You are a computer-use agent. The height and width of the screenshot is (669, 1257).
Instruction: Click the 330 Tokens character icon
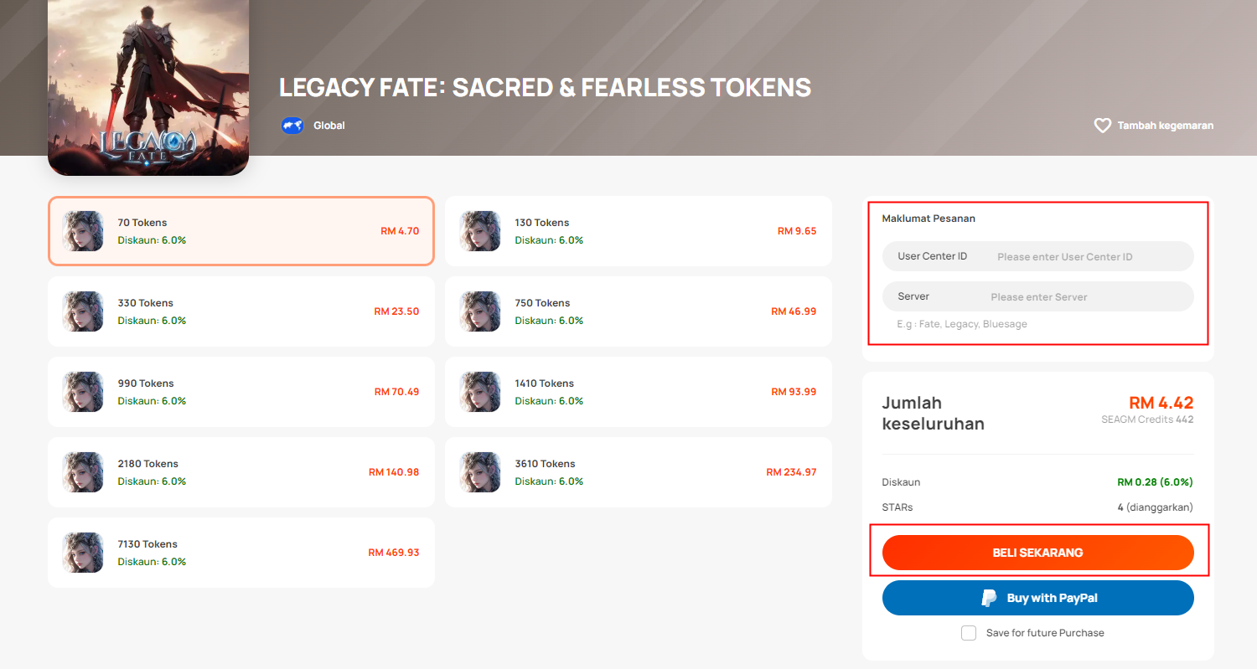83,311
